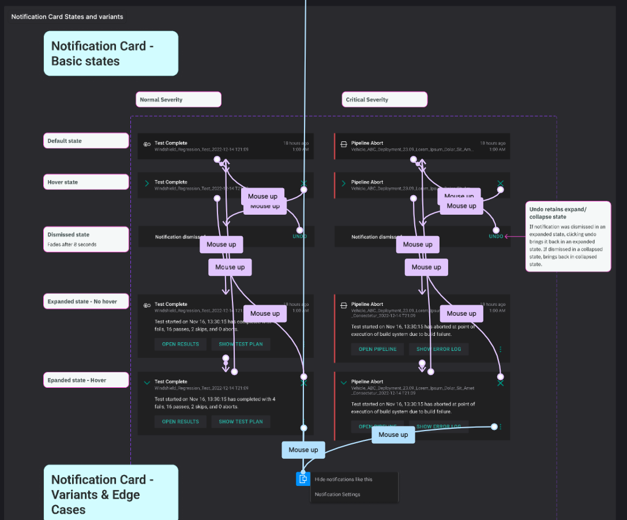627x520 pixels.
Task: Select the 'Normal Severity' column label
Action: pos(178,99)
